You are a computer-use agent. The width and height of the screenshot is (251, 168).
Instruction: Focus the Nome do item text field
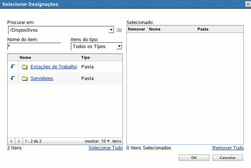[x=34, y=47]
